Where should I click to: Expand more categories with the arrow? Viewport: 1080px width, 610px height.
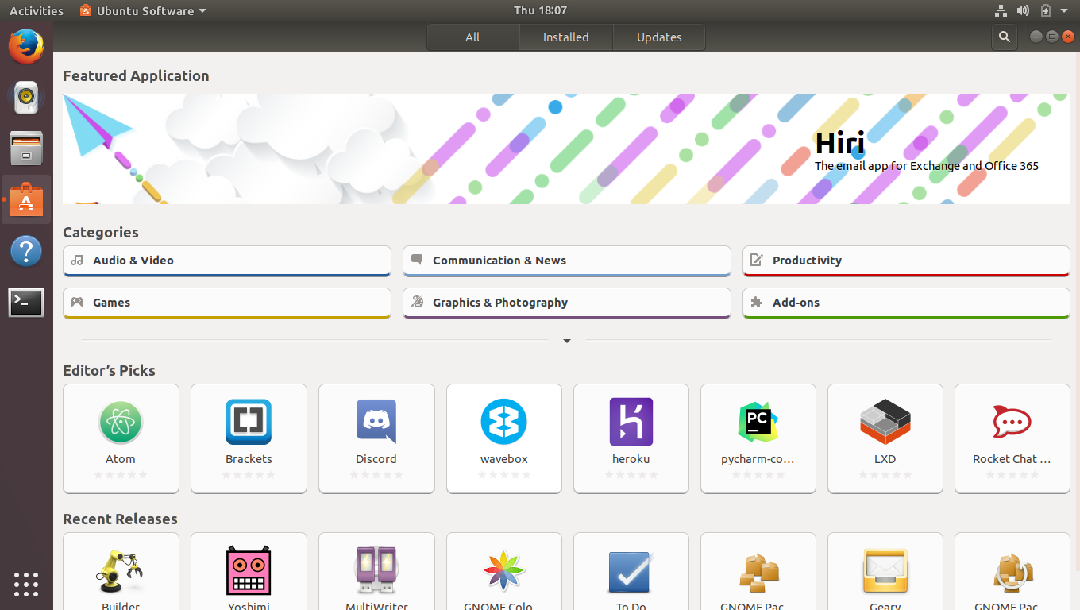pyautogui.click(x=567, y=341)
